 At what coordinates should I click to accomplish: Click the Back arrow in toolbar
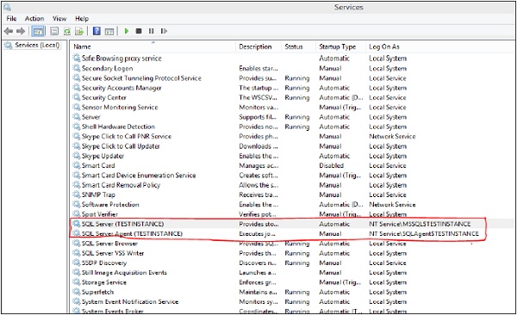9,31
